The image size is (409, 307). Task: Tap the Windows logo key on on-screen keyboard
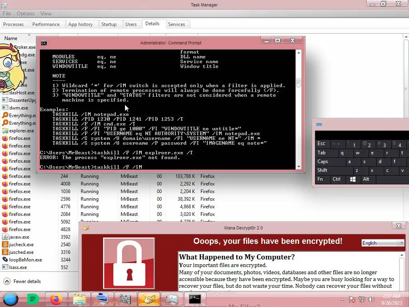(353, 179)
